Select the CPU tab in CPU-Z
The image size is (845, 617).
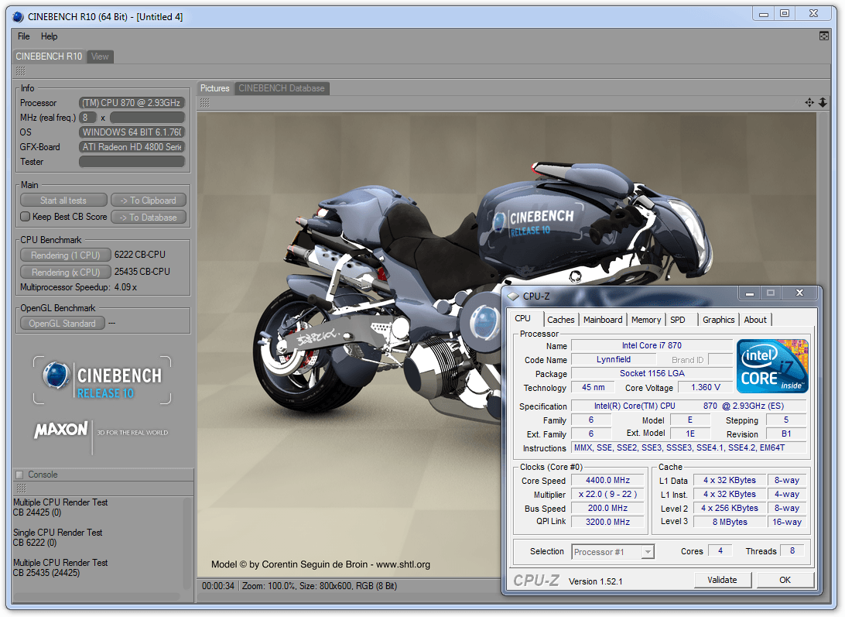523,319
